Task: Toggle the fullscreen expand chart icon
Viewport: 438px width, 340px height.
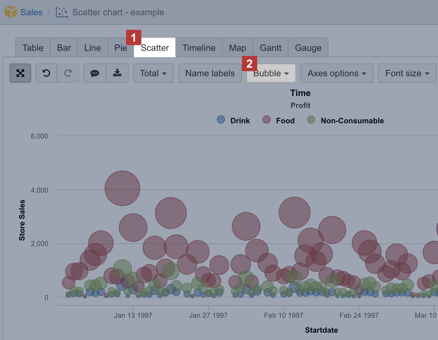Action: pos(20,73)
